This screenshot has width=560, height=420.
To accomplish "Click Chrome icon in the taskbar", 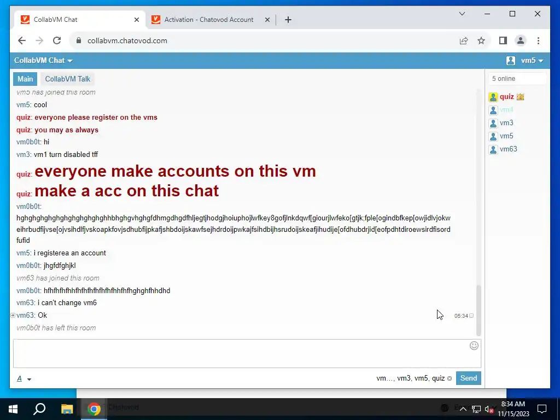I will click(94, 409).
